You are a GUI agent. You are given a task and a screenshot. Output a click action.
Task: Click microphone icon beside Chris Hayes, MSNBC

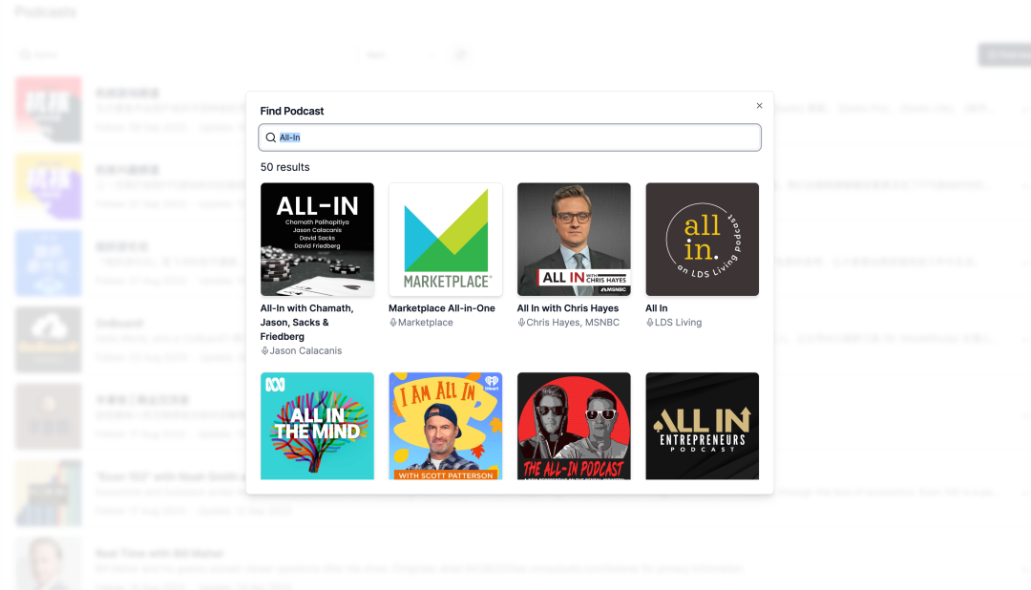pos(521,323)
